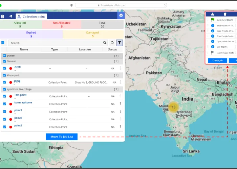Select the Collection point tab

pyautogui.click(x=31, y=17)
